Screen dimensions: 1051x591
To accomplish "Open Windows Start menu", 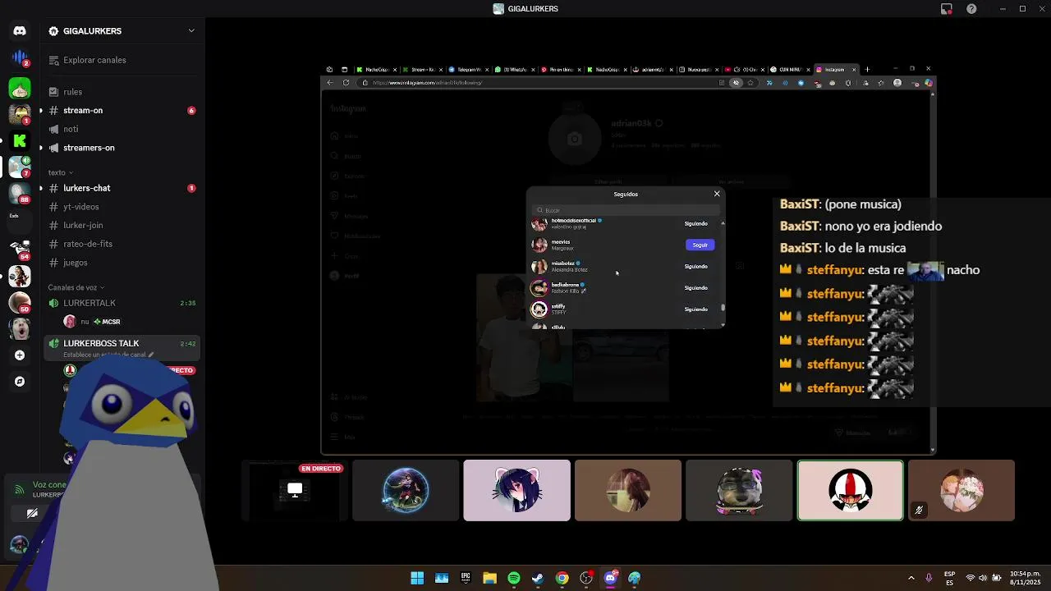I will (x=417, y=578).
